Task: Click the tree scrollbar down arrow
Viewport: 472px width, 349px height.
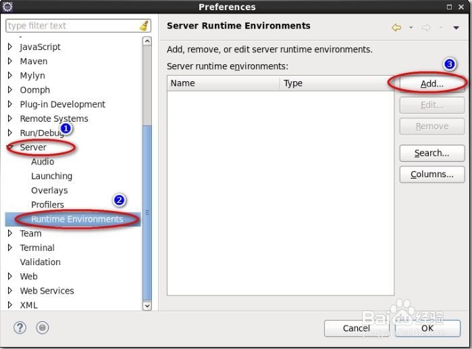Action: 147,306
